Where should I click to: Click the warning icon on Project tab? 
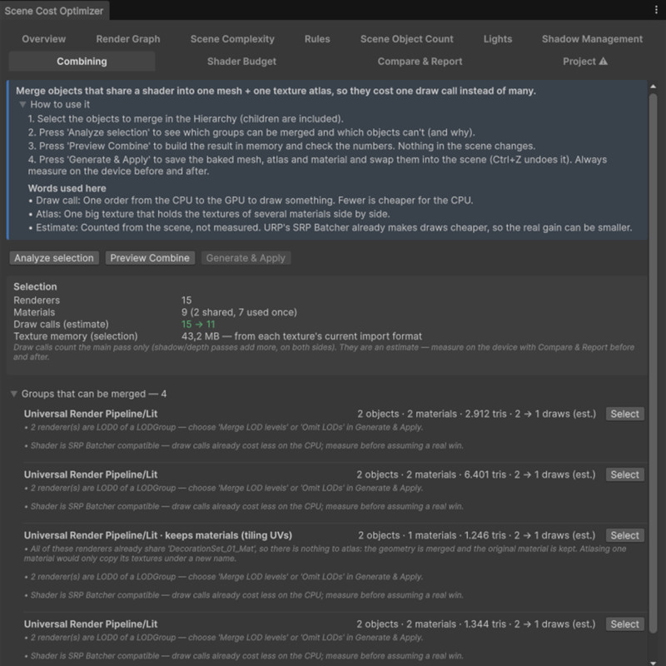[603, 61]
